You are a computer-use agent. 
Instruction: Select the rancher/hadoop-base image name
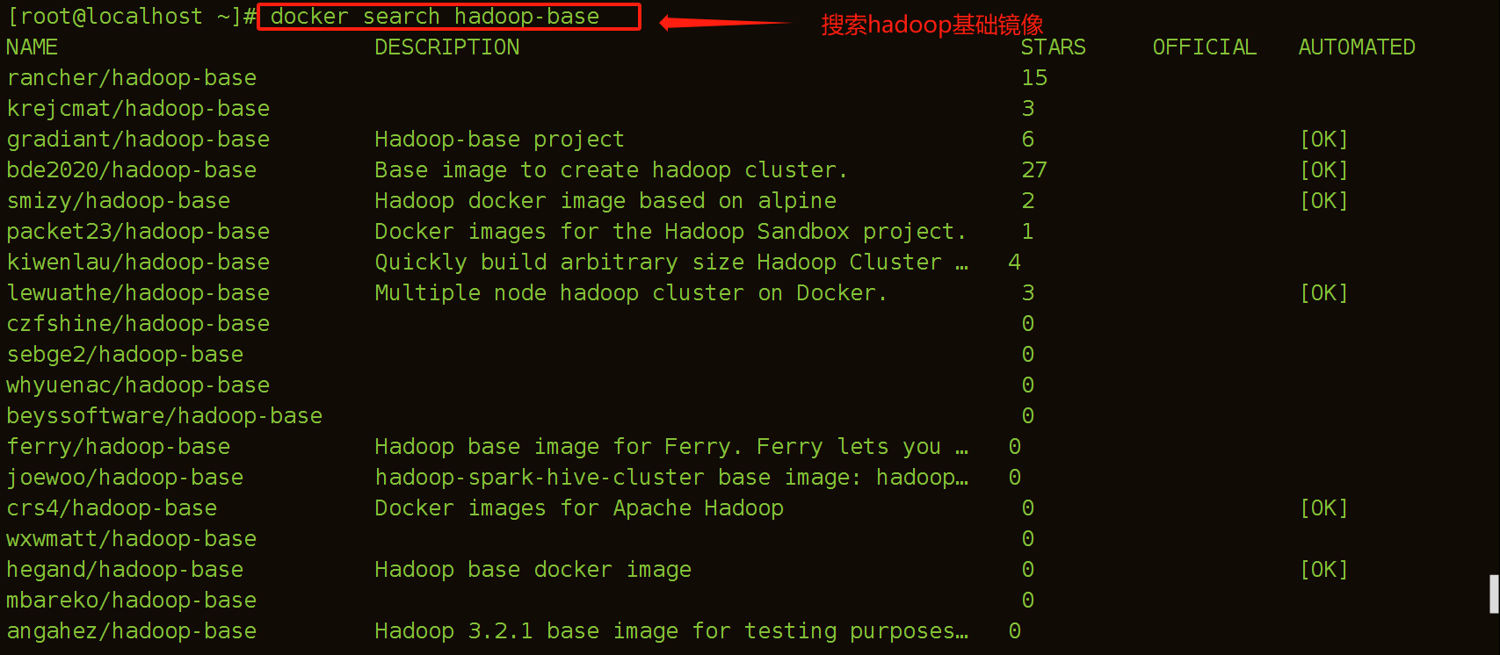[132, 78]
